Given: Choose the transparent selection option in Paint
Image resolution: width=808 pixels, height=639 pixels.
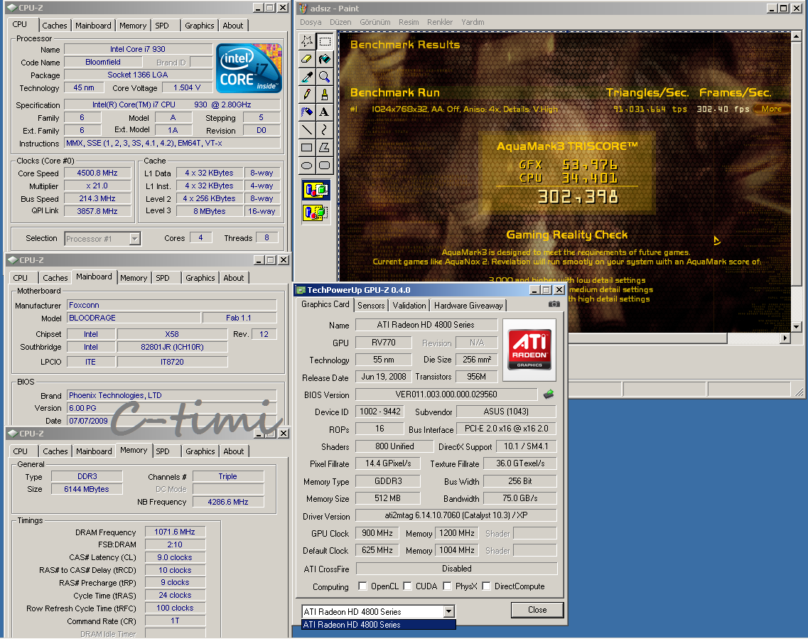Looking at the screenshot, I should pos(316,211).
